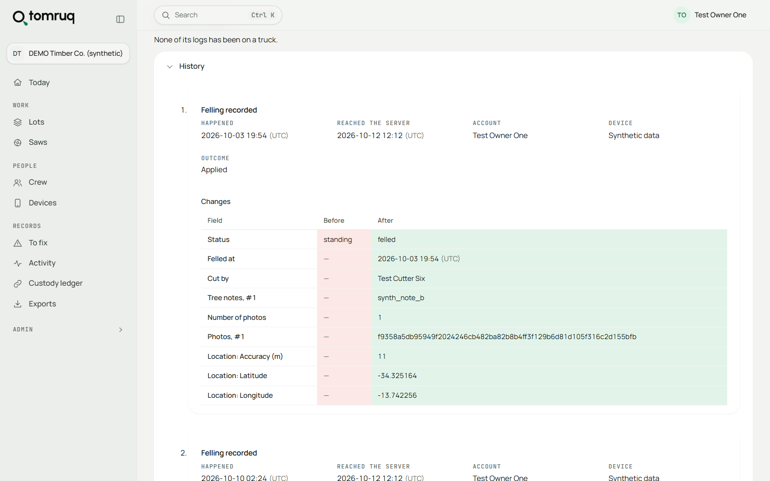
Task: Select the photo hash starting f9358a5d
Action: click(x=507, y=337)
